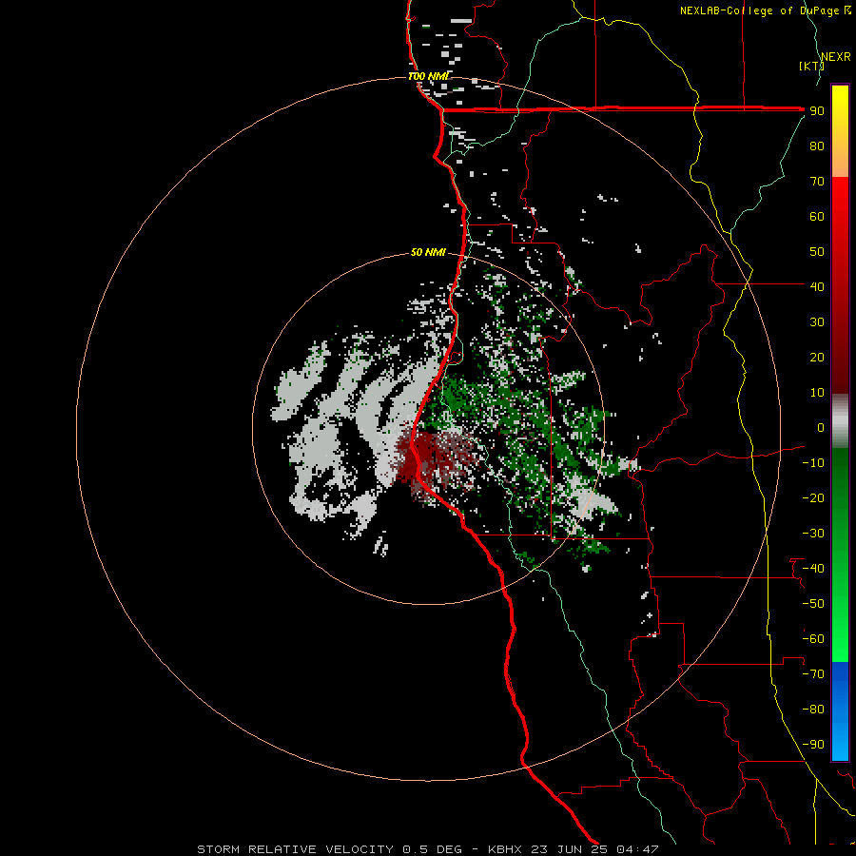Click the 90 value on velocity scale
The width and height of the screenshot is (856, 856).
coord(817,111)
